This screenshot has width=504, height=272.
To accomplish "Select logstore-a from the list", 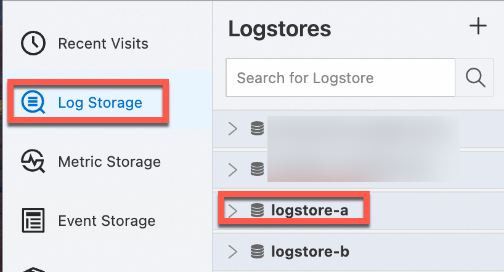I will point(309,210).
